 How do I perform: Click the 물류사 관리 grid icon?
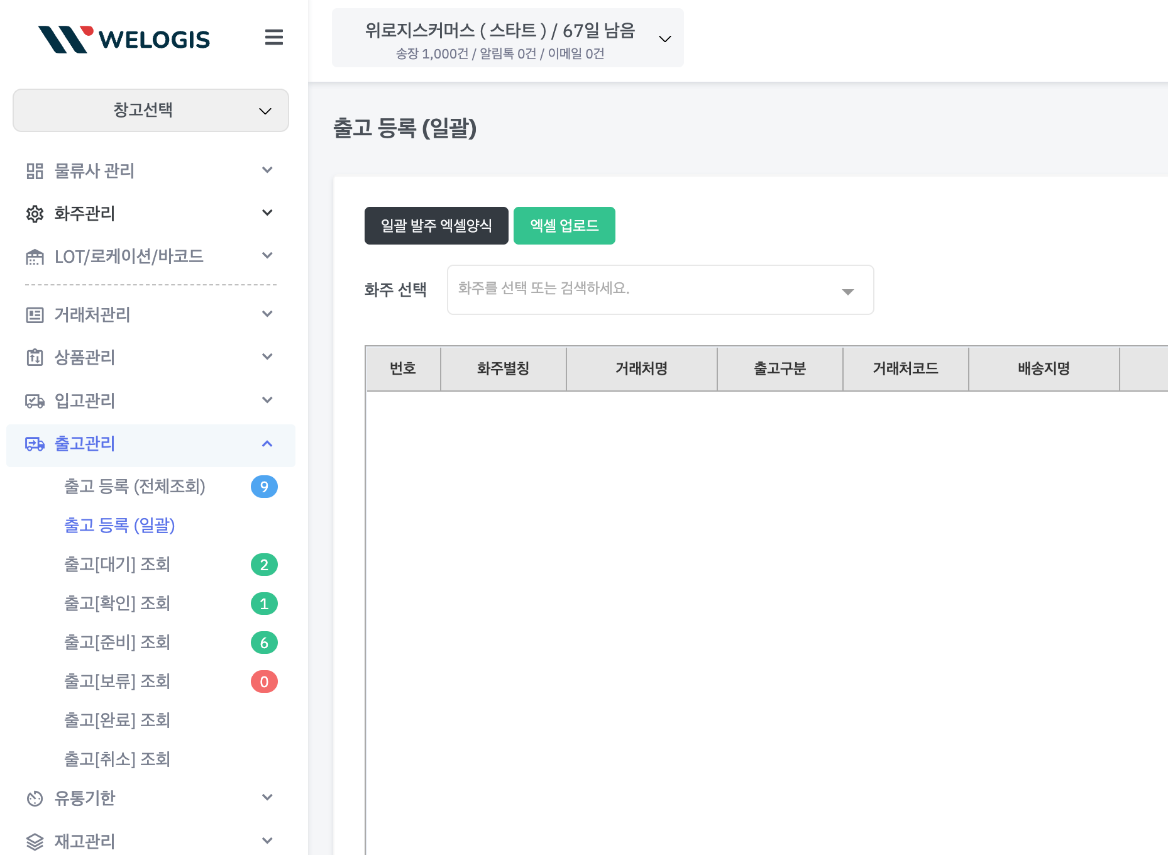[x=35, y=171]
